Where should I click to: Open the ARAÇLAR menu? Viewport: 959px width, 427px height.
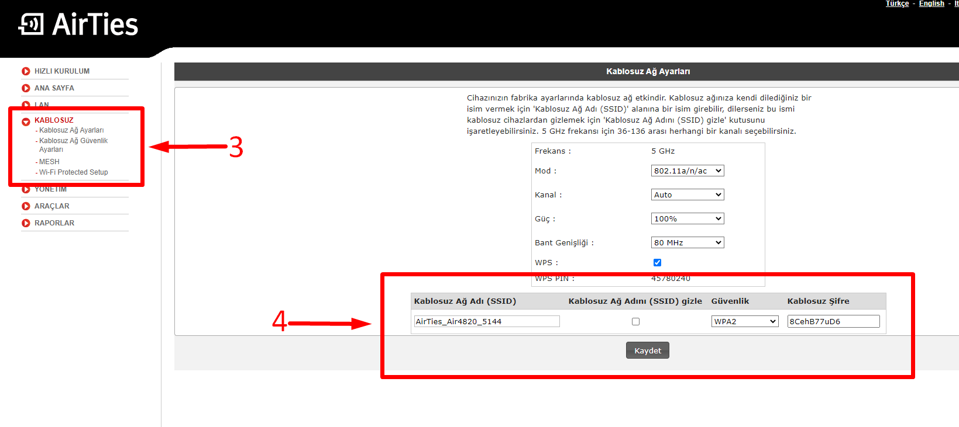[52, 206]
